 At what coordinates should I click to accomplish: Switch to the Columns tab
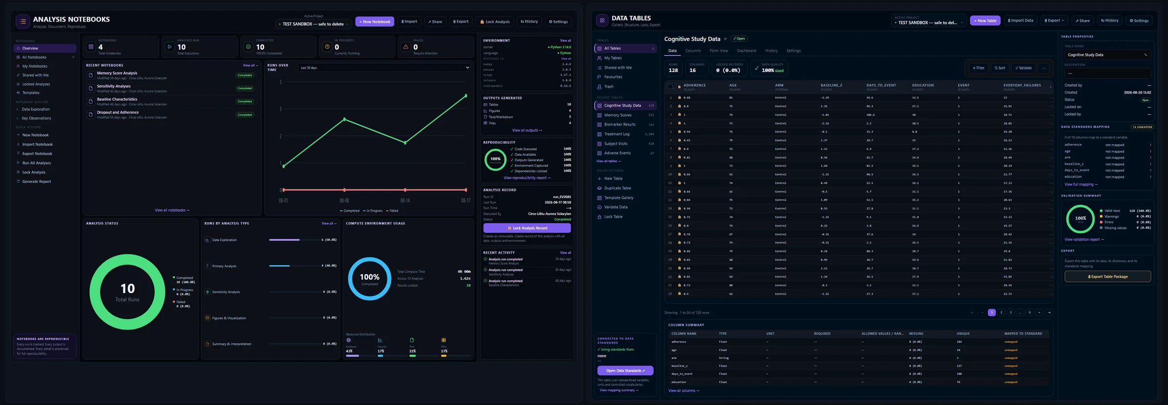[693, 51]
